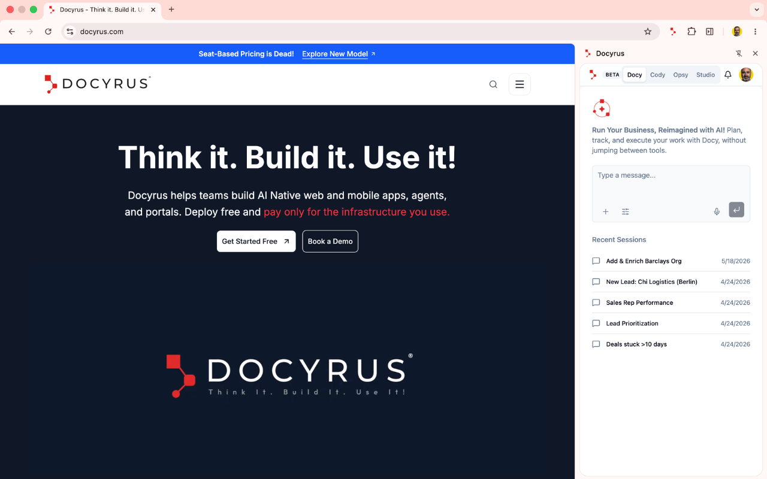Screen dimensions: 767x479
Task: Switch to the Docy tab
Action: click(635, 75)
